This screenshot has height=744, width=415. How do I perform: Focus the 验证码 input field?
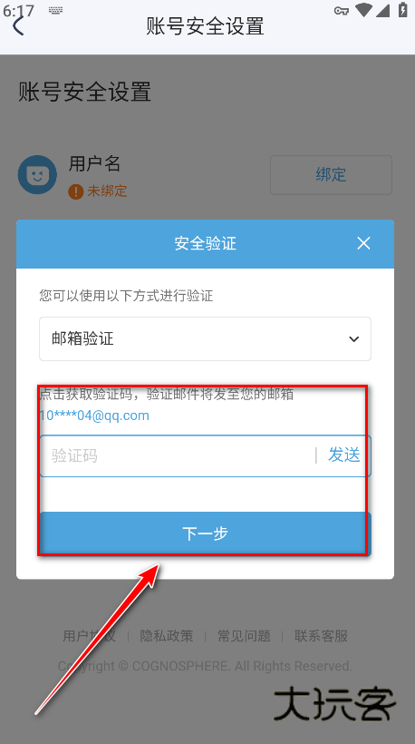[x=178, y=456]
